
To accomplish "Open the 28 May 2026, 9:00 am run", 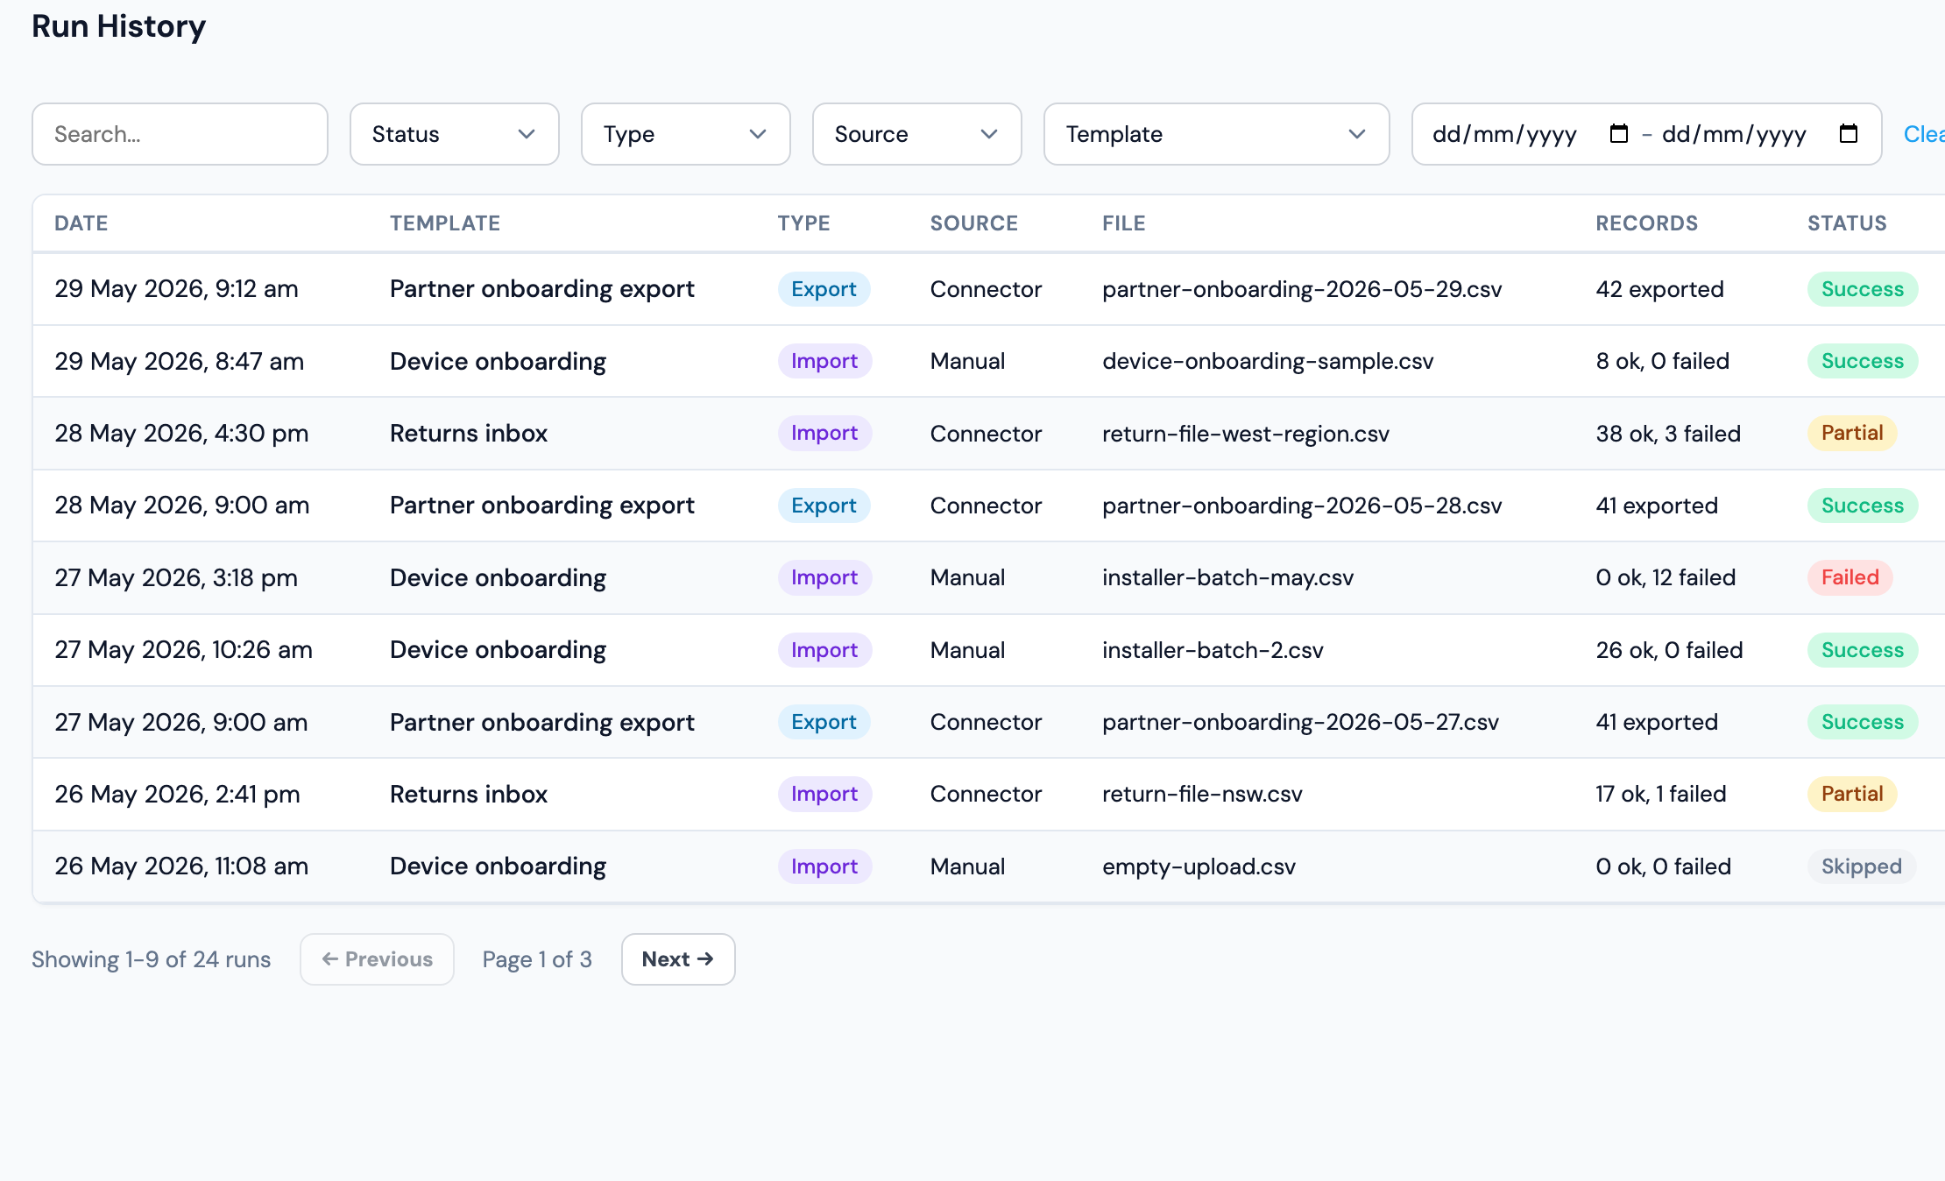I will coord(988,506).
